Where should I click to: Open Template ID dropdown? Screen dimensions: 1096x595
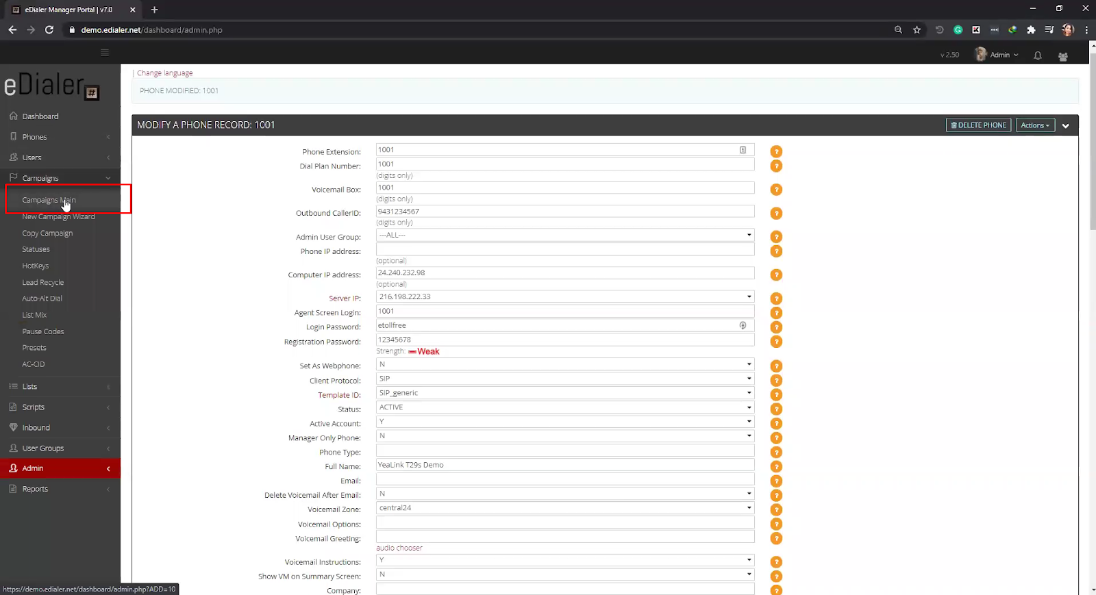[x=565, y=393]
